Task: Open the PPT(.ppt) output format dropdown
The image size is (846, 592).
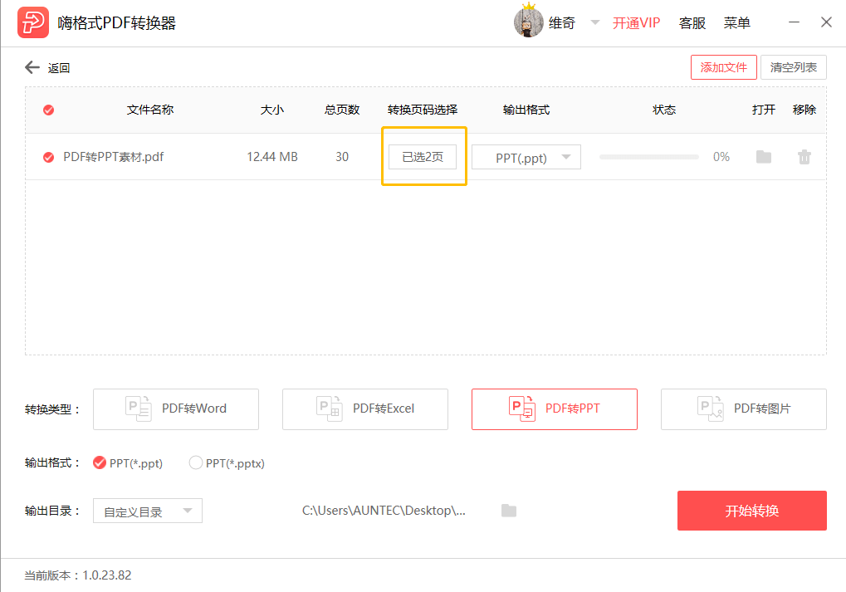Action: pos(526,157)
